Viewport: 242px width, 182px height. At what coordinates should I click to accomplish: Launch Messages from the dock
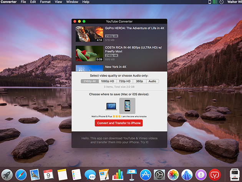[x=90, y=175]
